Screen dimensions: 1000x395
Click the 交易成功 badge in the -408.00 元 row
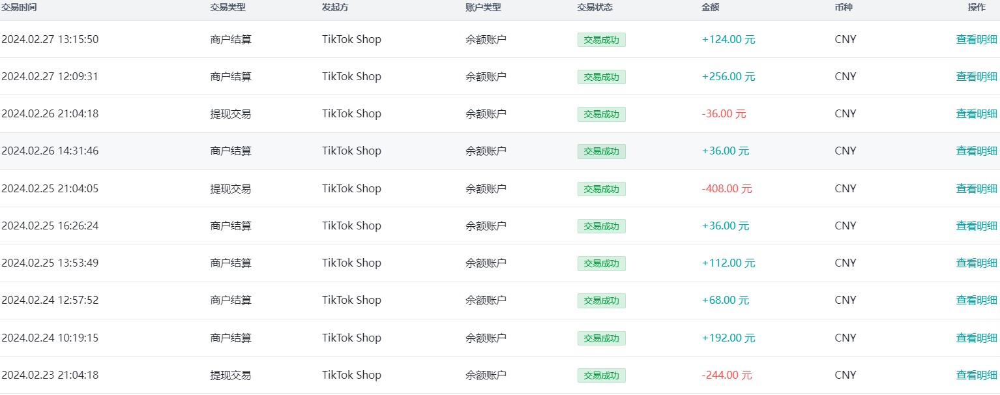[601, 189]
